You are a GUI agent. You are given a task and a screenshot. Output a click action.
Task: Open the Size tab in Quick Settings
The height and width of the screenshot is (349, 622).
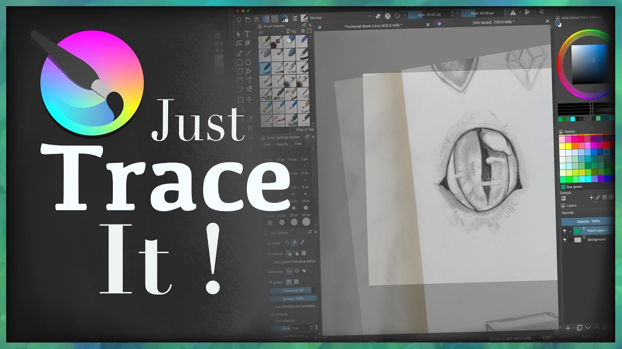(267, 144)
